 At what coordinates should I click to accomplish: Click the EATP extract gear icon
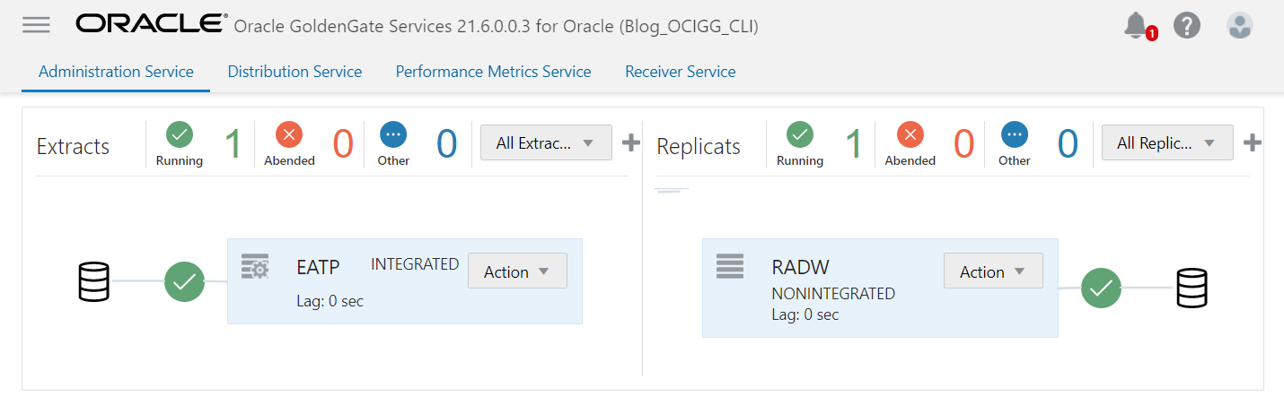[255, 266]
